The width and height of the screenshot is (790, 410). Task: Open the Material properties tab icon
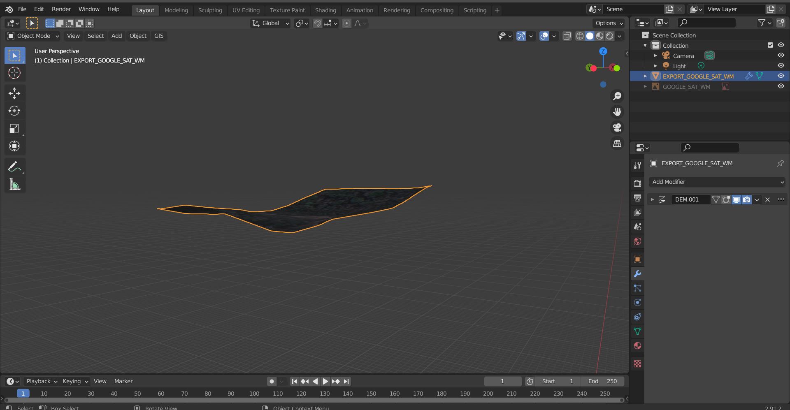(637, 346)
